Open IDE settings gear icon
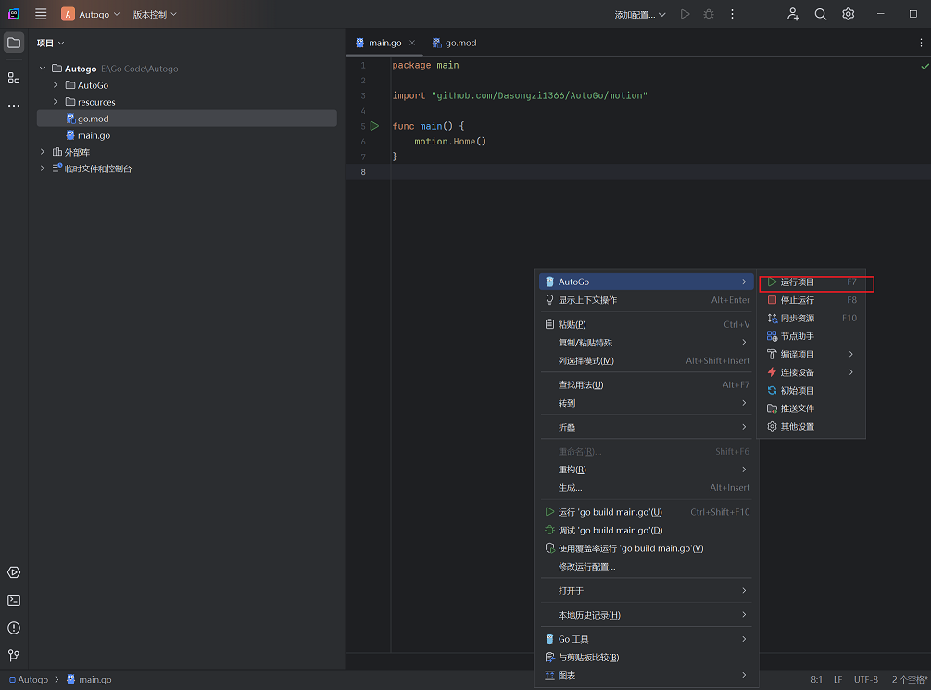Screen dimensions: 931x690 pos(848,14)
